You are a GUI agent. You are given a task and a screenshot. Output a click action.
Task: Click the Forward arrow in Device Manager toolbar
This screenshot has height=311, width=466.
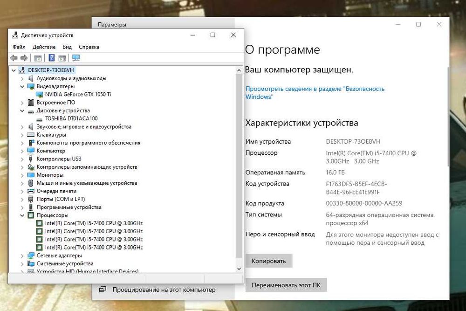click(24, 58)
